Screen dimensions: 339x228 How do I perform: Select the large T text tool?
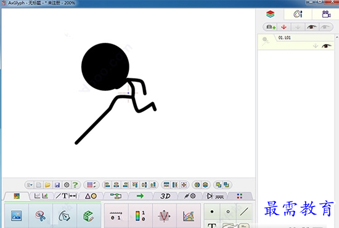(x=212, y=225)
